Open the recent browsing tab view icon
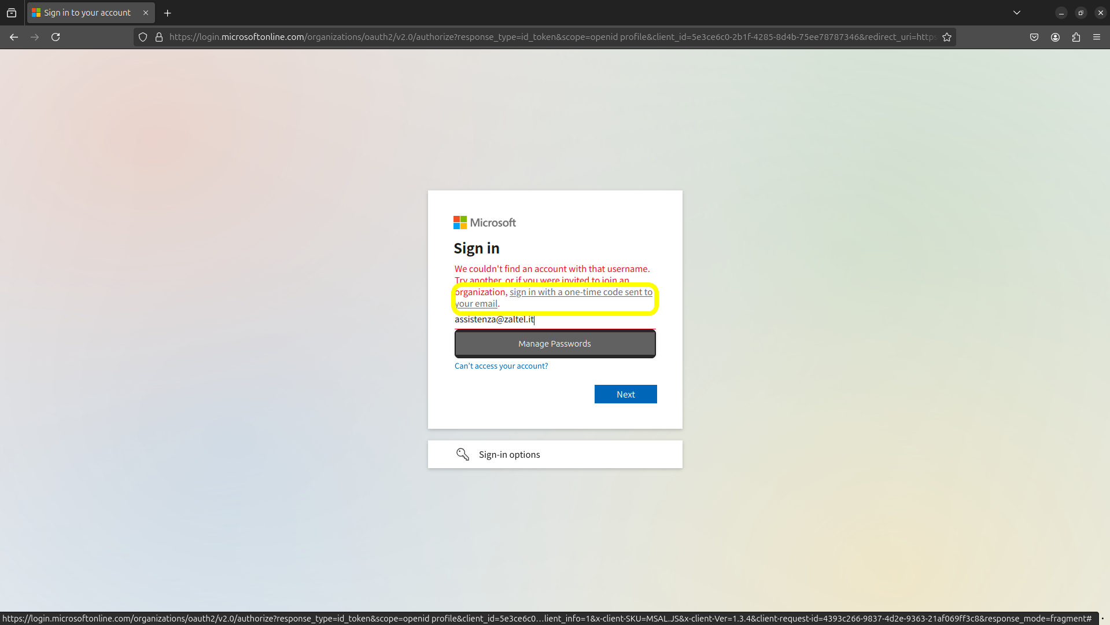 [x=12, y=13]
